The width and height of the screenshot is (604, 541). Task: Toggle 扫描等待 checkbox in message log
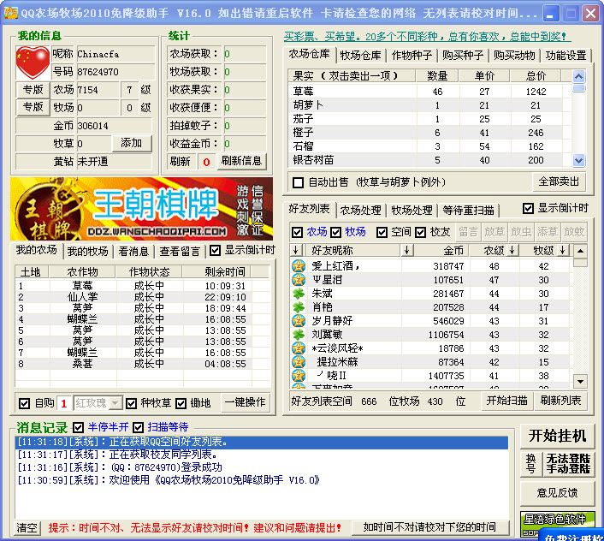click(x=138, y=427)
